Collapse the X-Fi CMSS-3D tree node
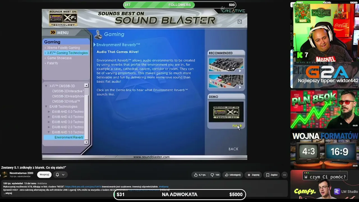359x202 pixels. (x=46, y=86)
